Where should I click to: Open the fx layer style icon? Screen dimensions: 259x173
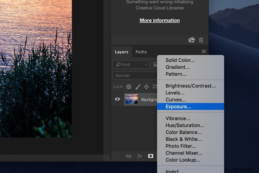pos(139,156)
